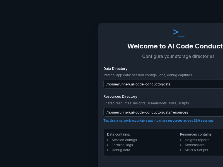This screenshot has height=167, width=223.
Task: Click the 'Resources contains:' heading
Action: pos(196,134)
